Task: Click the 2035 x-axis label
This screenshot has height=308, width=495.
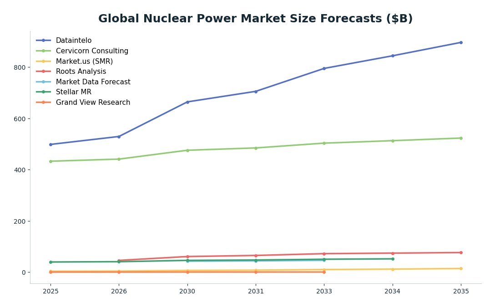Action: click(461, 291)
